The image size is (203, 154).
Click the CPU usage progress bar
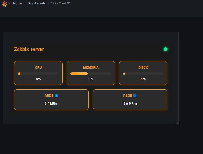tap(38, 74)
